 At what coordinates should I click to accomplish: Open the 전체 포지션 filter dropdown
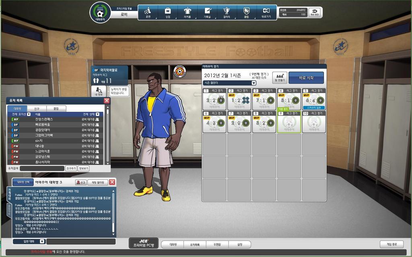pos(29,114)
